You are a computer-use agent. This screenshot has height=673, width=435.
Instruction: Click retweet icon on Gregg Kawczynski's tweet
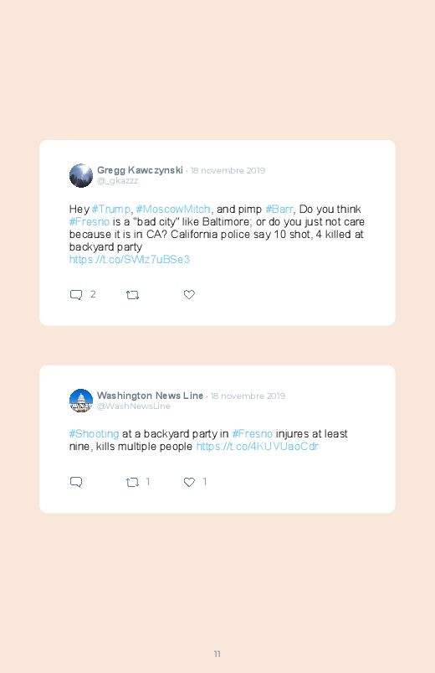tap(132, 295)
